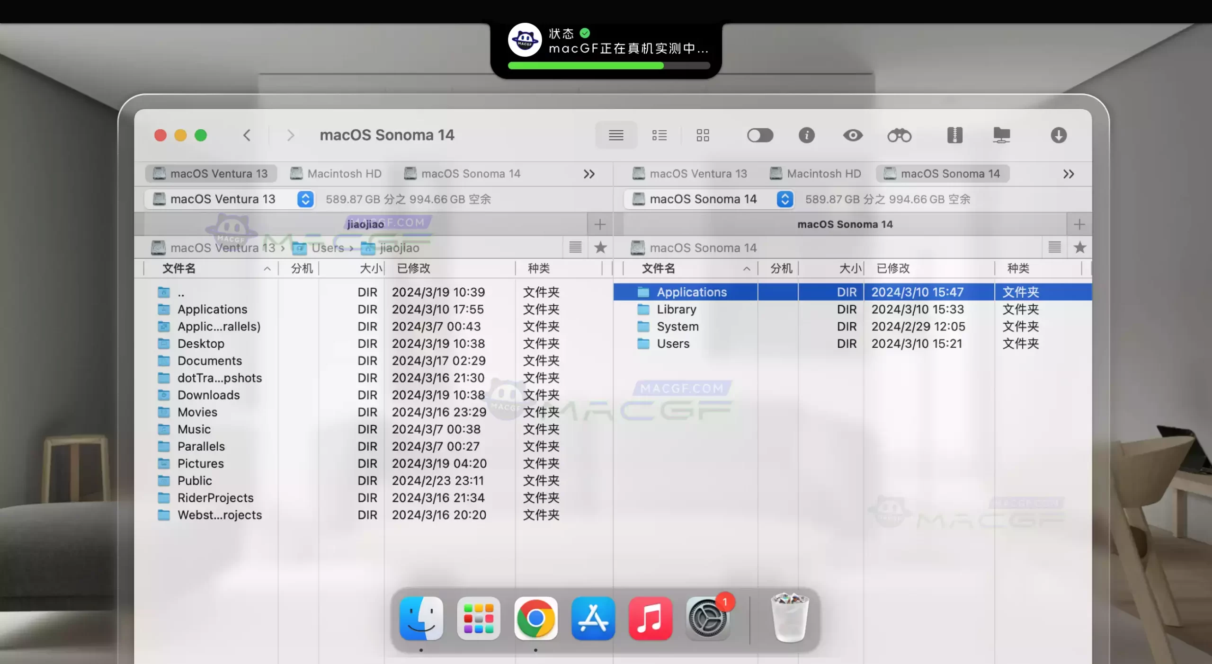The image size is (1212, 664).
Task: View transfer activity with the download icon
Action: coord(1059,136)
